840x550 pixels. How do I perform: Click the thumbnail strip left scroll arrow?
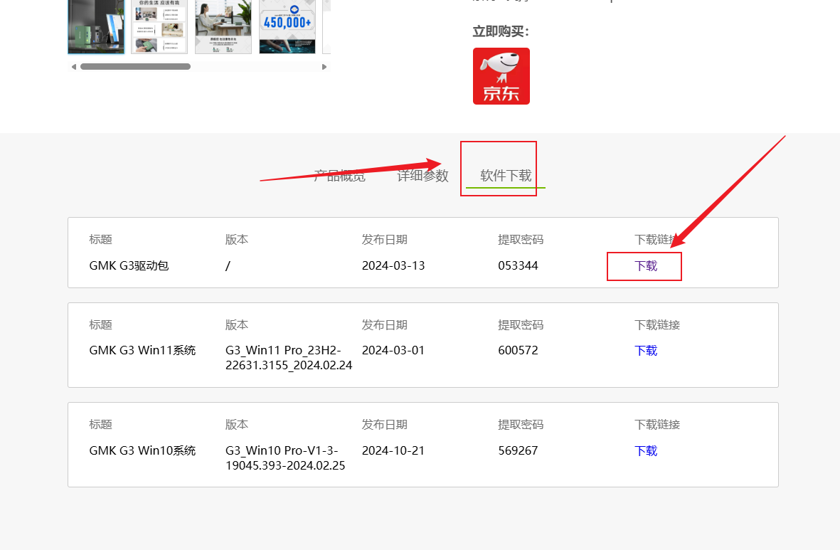point(74,67)
